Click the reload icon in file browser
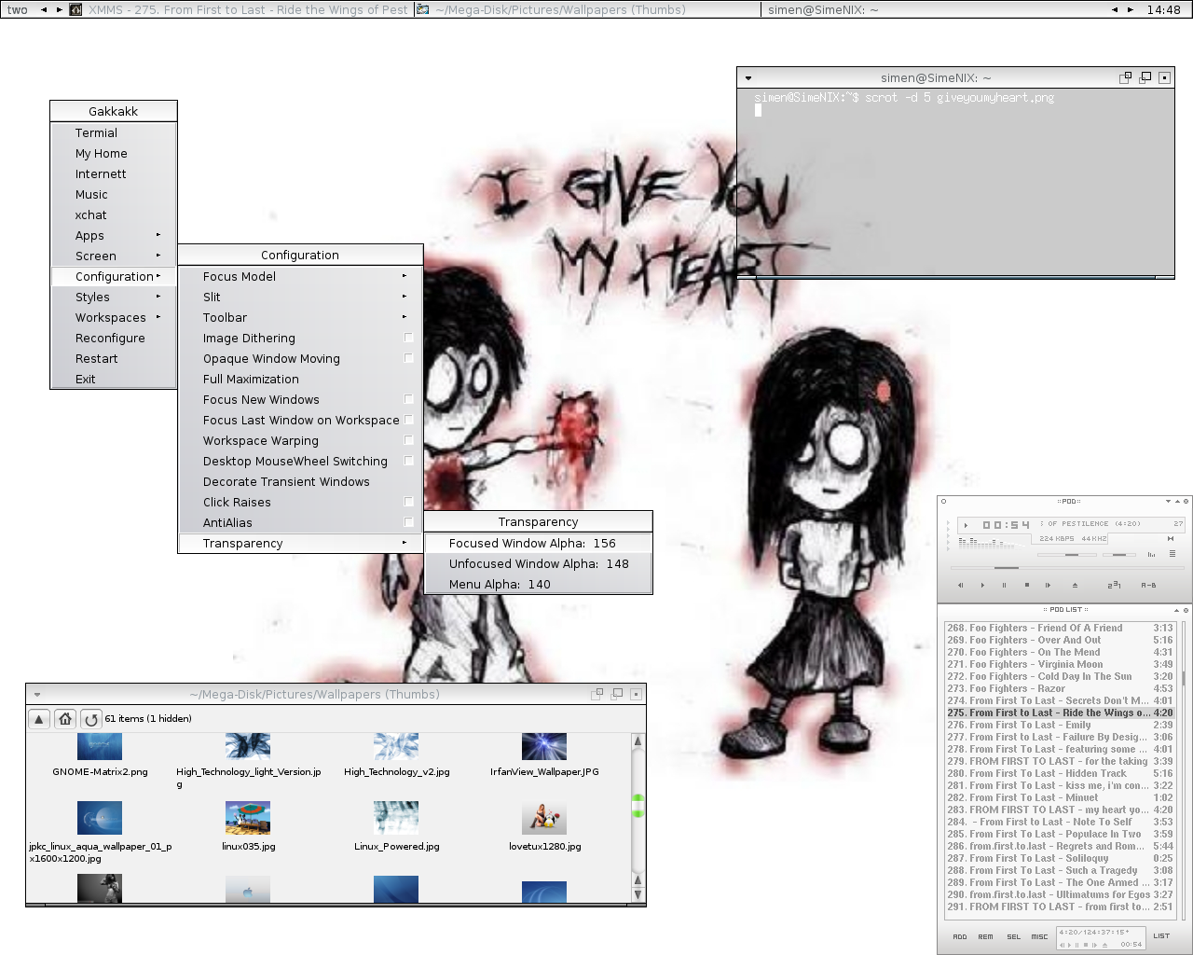Image resolution: width=1193 pixels, height=955 pixels. pyautogui.click(x=90, y=719)
